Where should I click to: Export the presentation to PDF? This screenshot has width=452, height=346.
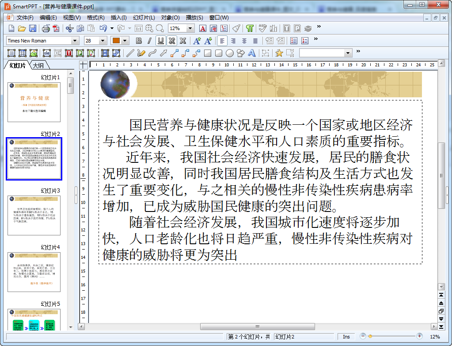[56, 28]
